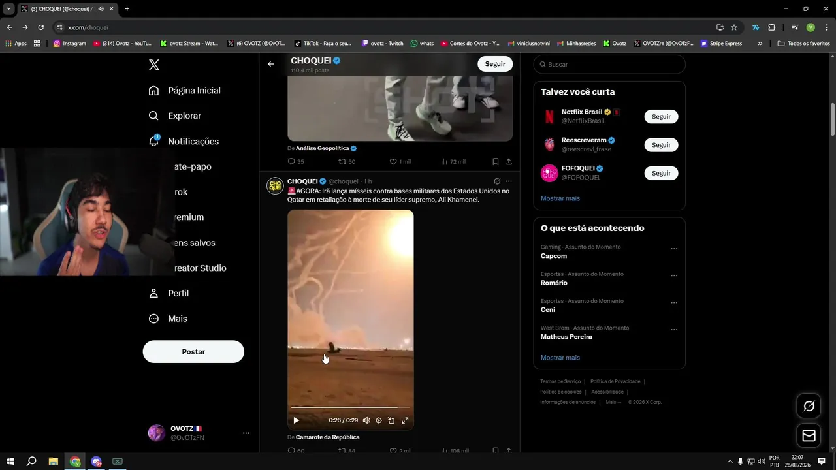This screenshot has height=470, width=836.
Task: Show more trends under O que está acontecendo
Action: tap(560, 358)
